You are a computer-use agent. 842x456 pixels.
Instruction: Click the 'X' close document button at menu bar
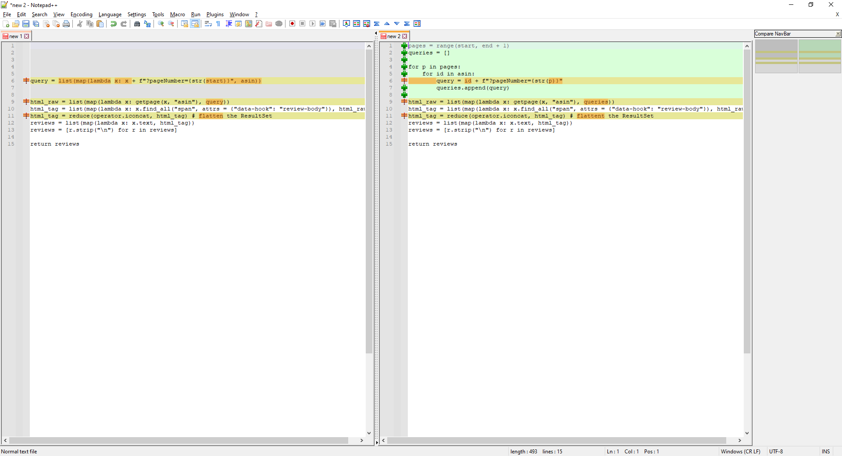click(x=837, y=14)
